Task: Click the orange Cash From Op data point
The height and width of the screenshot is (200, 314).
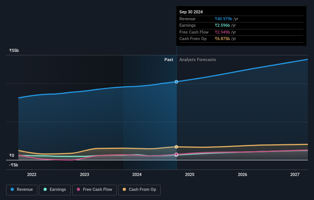Action: click(176, 147)
